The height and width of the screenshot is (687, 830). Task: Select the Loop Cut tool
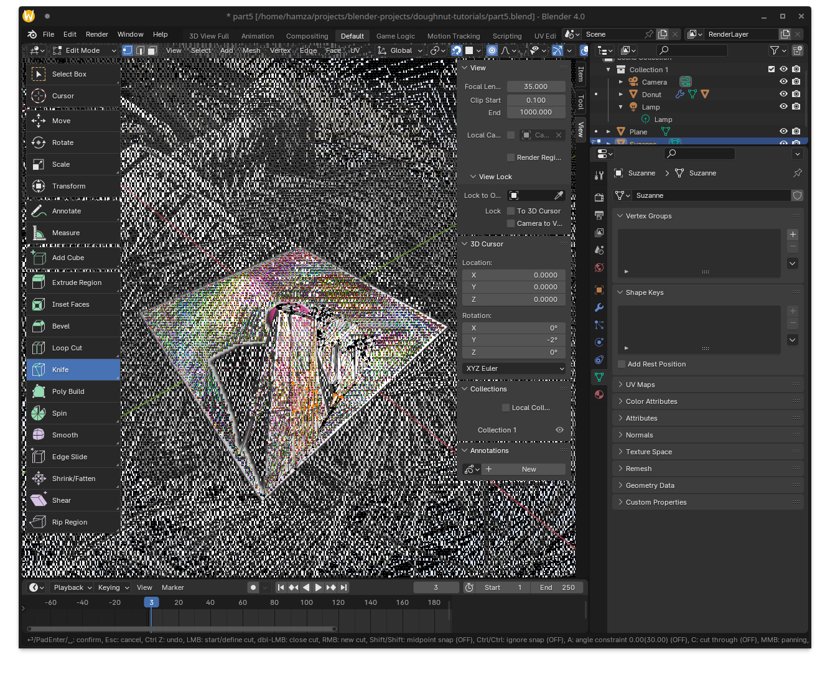pyautogui.click(x=73, y=348)
